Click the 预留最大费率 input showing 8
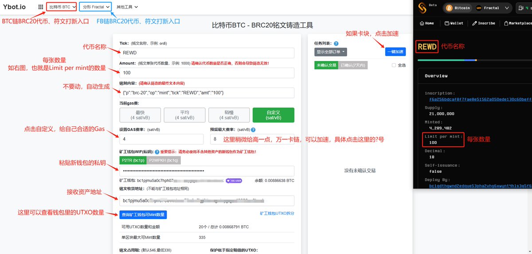 pos(252,139)
